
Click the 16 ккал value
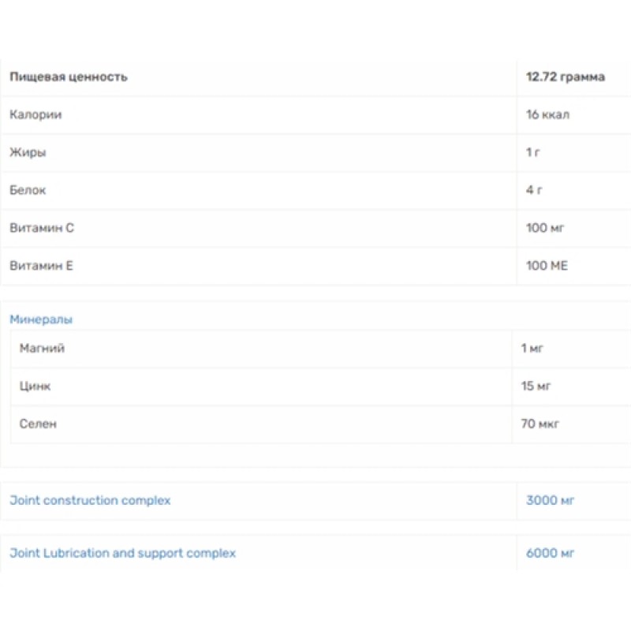(x=547, y=114)
